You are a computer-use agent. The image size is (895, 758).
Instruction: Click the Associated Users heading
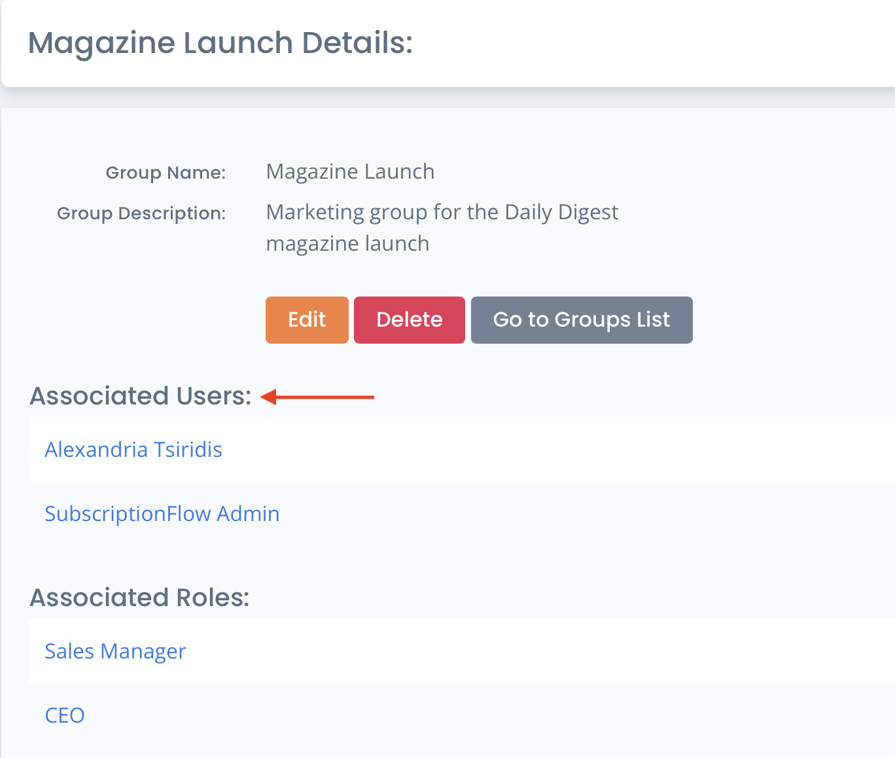[141, 396]
